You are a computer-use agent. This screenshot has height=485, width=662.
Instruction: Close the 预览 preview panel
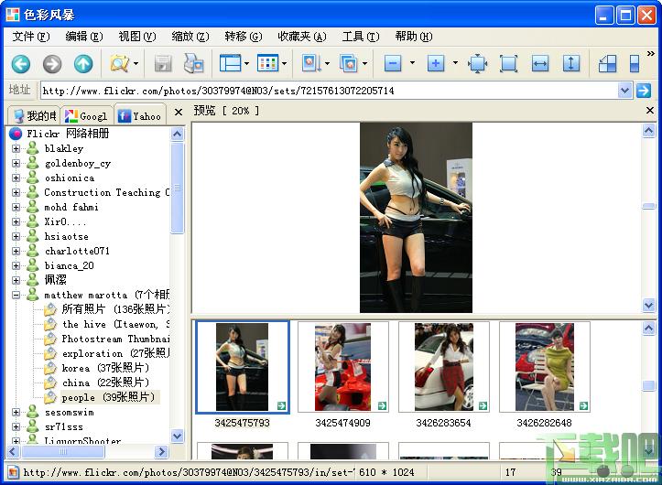(650, 111)
